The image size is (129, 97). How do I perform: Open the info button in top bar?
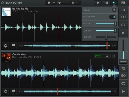tap(98, 3)
